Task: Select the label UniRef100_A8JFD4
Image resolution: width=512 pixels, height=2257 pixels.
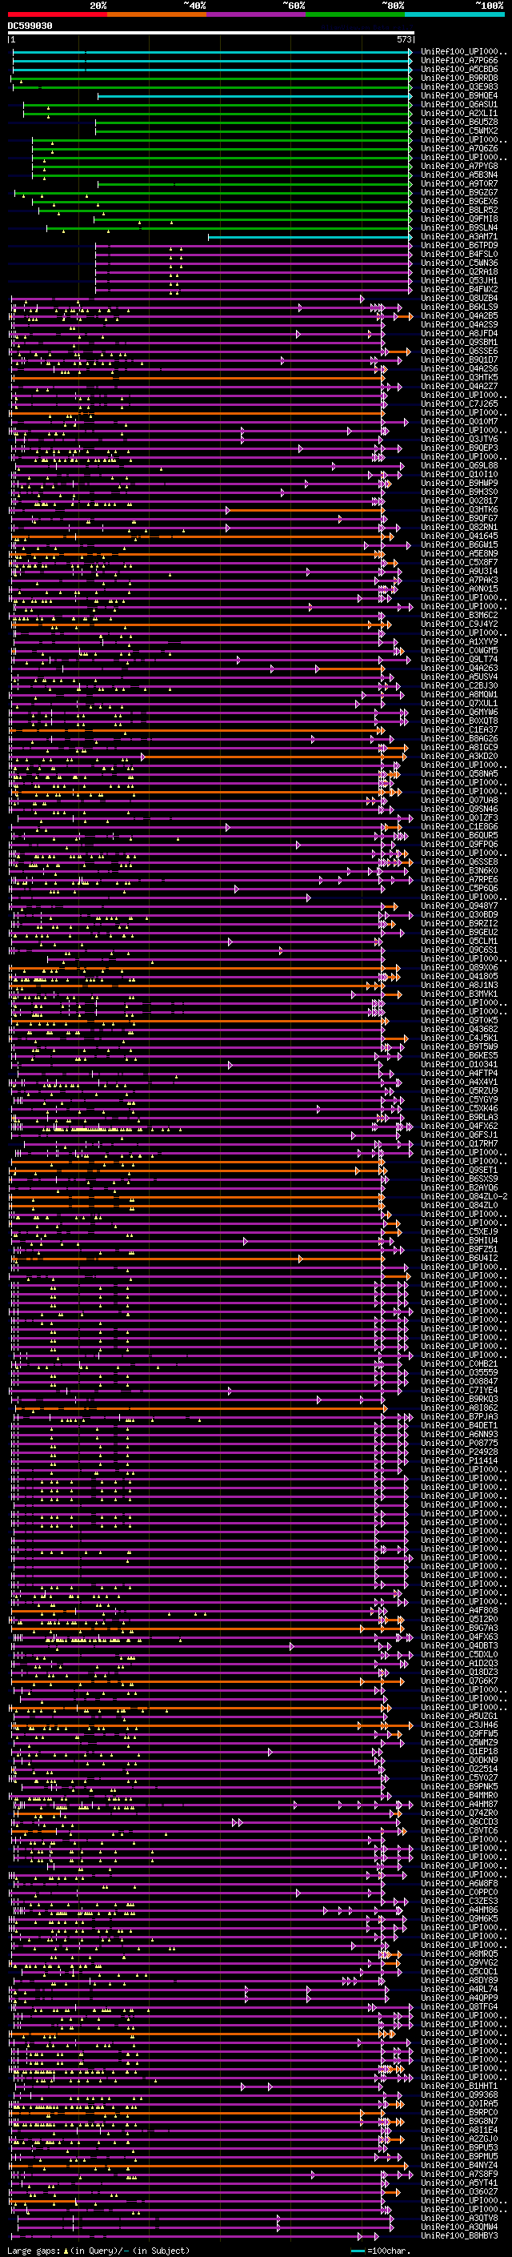Action: click(459, 334)
